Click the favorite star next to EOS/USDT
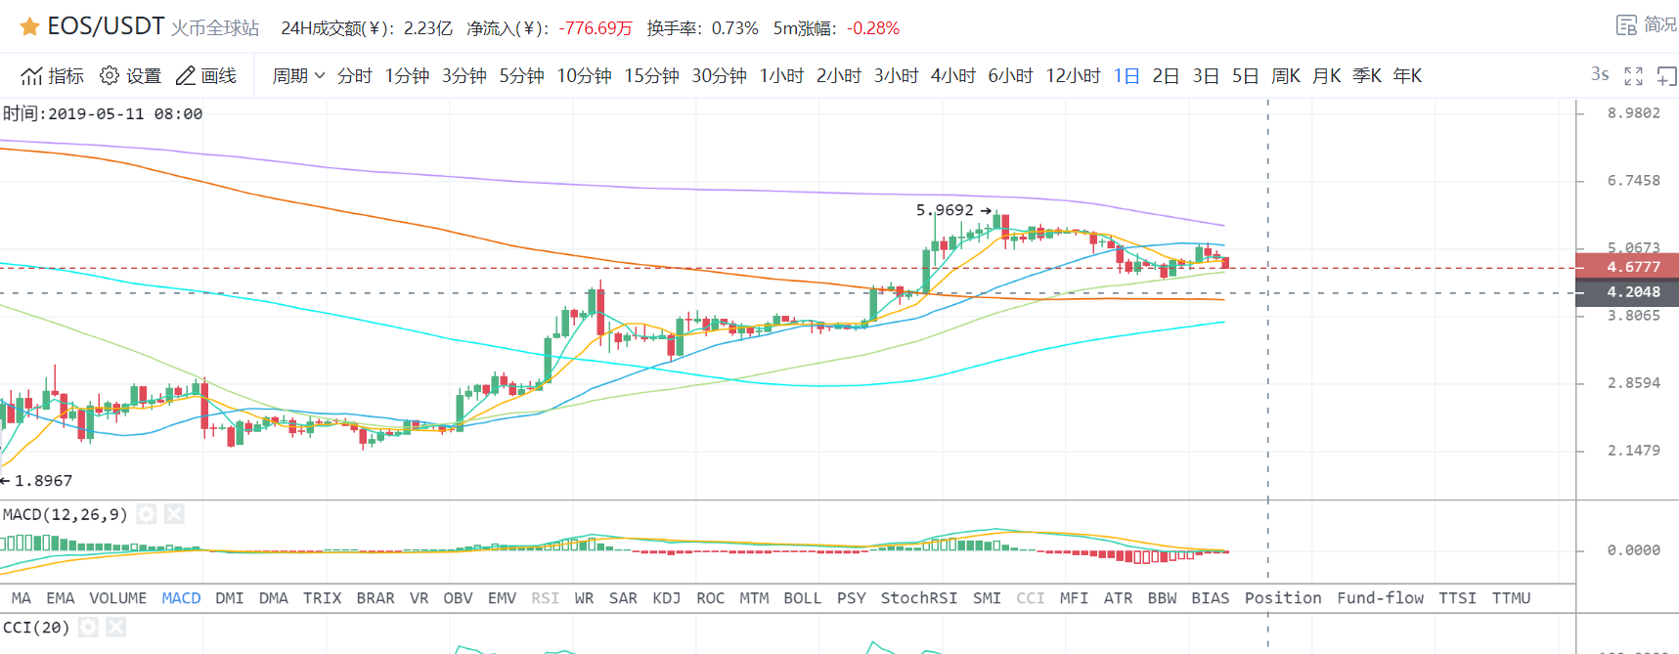The height and width of the screenshot is (654, 1679). [x=29, y=27]
